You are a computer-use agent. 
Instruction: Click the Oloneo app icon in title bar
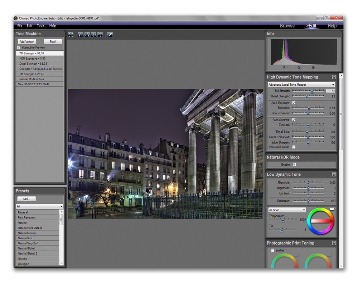16,18
